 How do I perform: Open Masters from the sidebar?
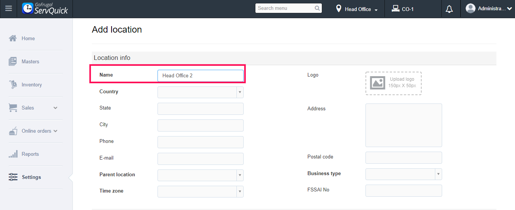pyautogui.click(x=30, y=61)
